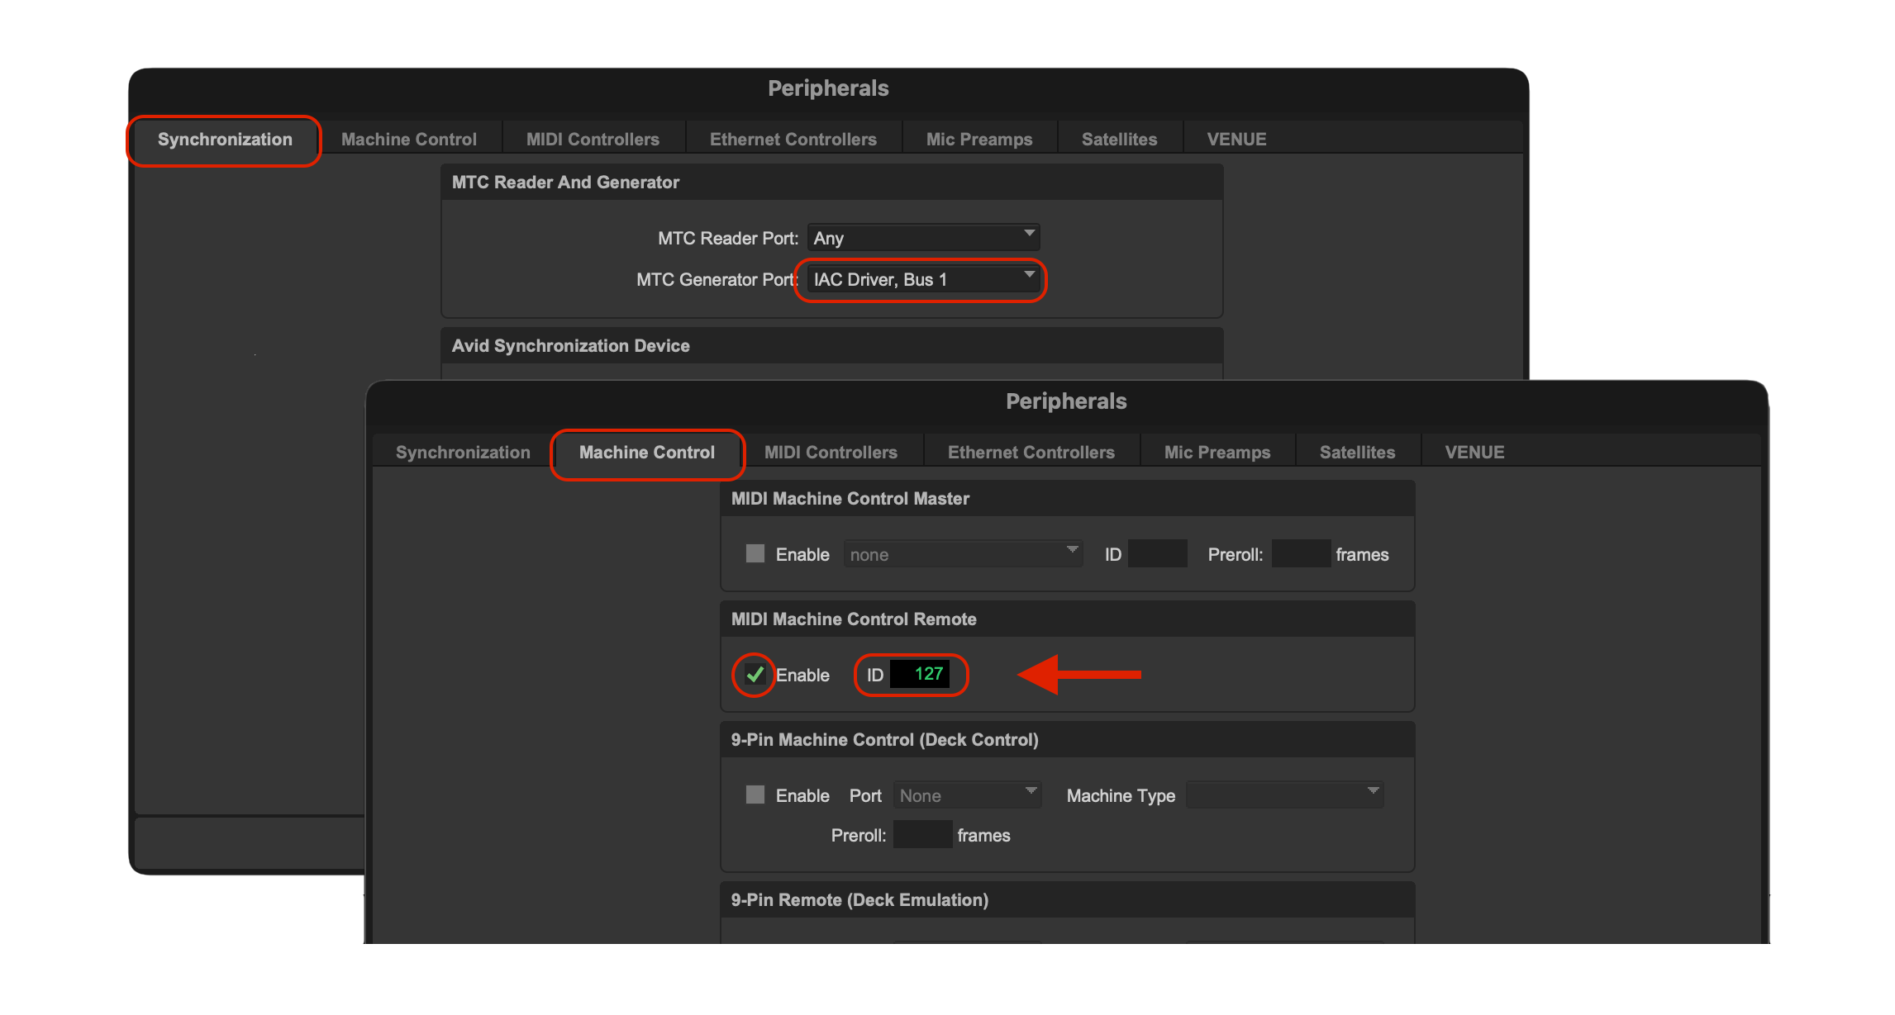Open VENUE tab in back Peripherals window
The image size is (1895, 1015).
coord(1236,140)
